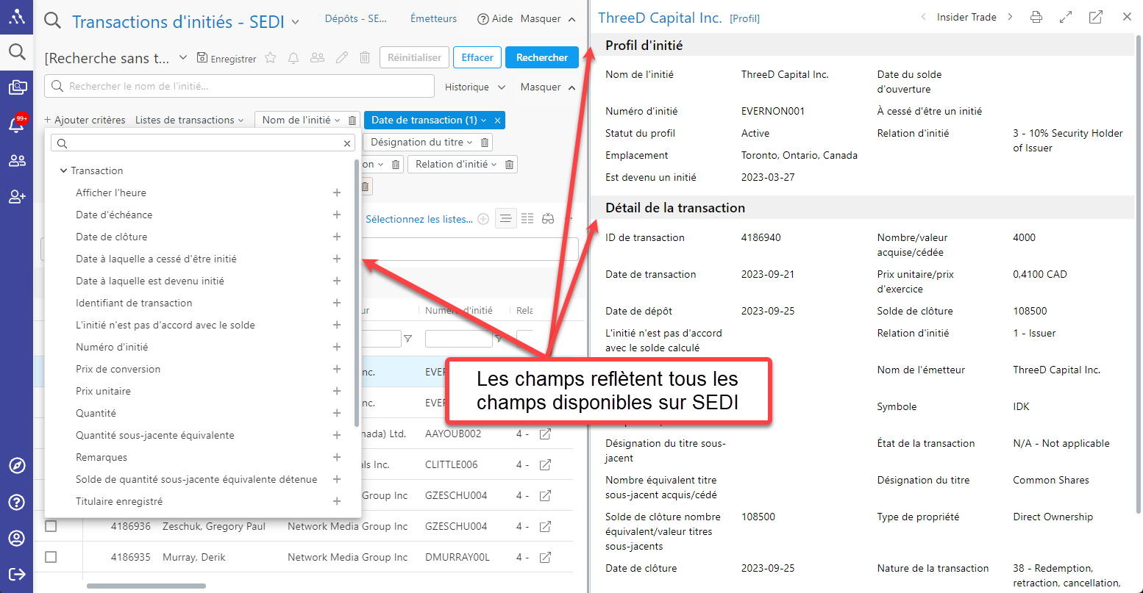
Task: Click the trash icon next to the pencil
Action: coord(365,57)
